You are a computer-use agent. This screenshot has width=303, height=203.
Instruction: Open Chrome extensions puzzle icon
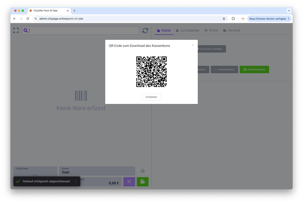coord(233,18)
